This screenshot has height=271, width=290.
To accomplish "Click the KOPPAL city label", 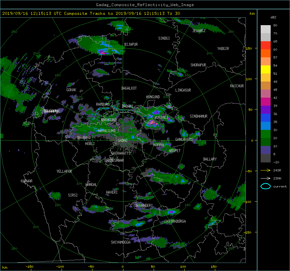I will pos(159,145).
